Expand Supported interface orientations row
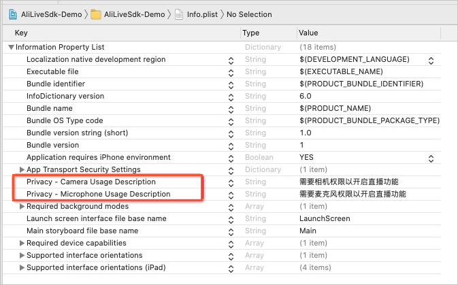This screenshot has height=285, width=458. tap(22, 255)
